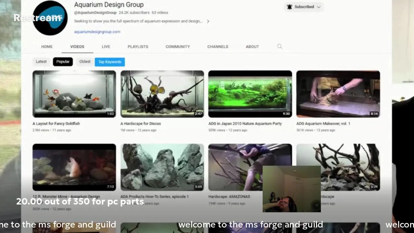Click the Aquarium Design Group channel avatar
The image size is (414, 233).
pos(50,18)
